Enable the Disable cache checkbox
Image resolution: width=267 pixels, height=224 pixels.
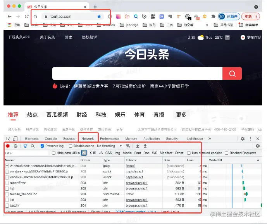tap(71, 146)
